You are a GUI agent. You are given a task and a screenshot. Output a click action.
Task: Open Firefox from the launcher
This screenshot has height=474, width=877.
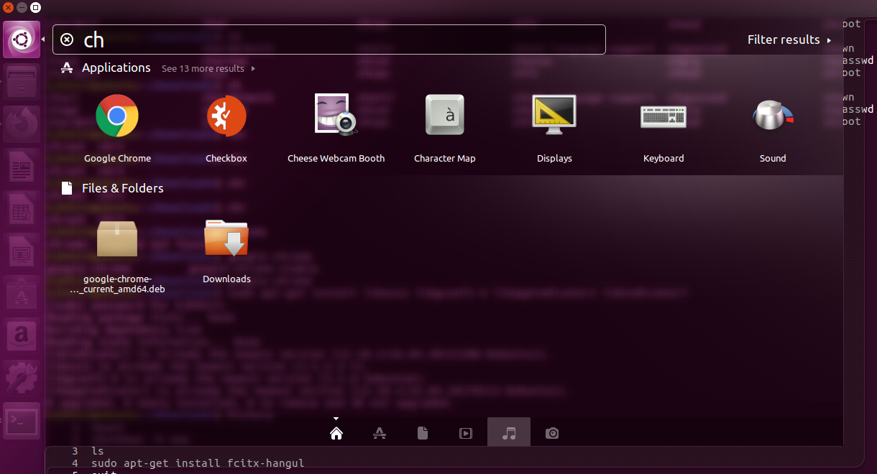(22, 124)
